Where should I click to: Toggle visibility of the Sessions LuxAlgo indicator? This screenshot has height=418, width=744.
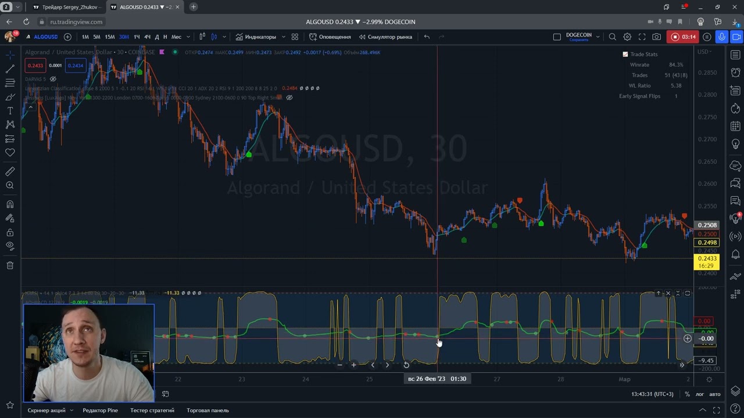coord(289,98)
